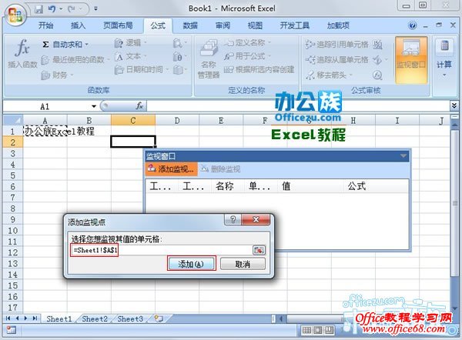Switch to the Data ribbon tab
Image resolution: width=462 pixels, height=340 pixels.
tap(190, 25)
